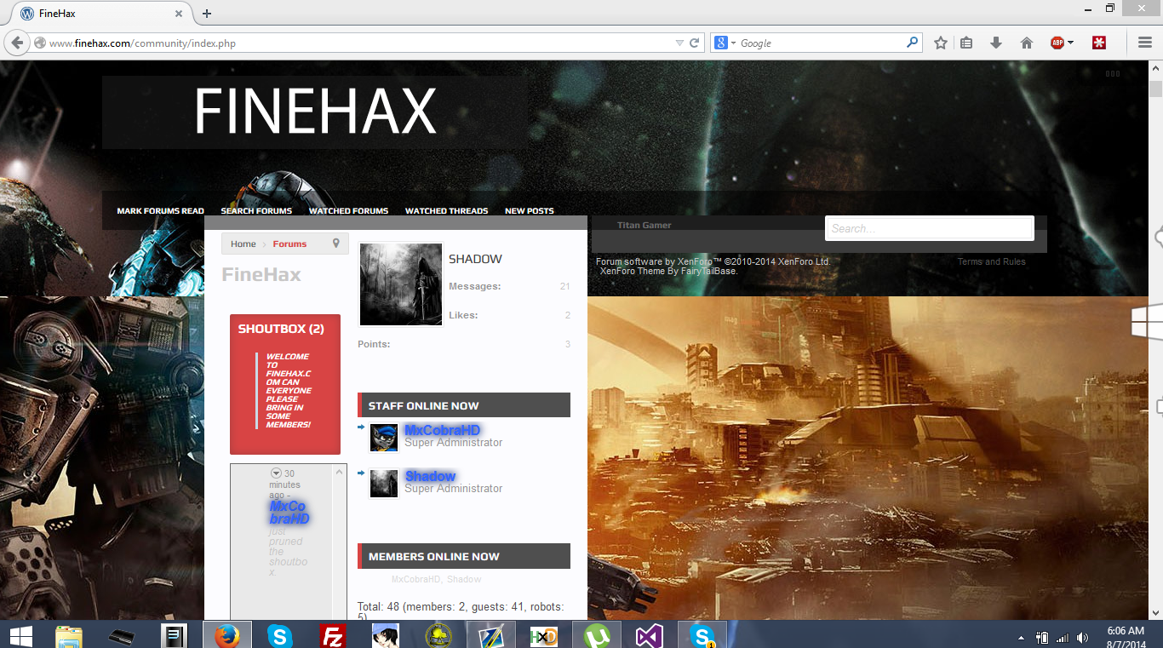Click the bookmark star icon
The image size is (1163, 648).
coord(940,43)
